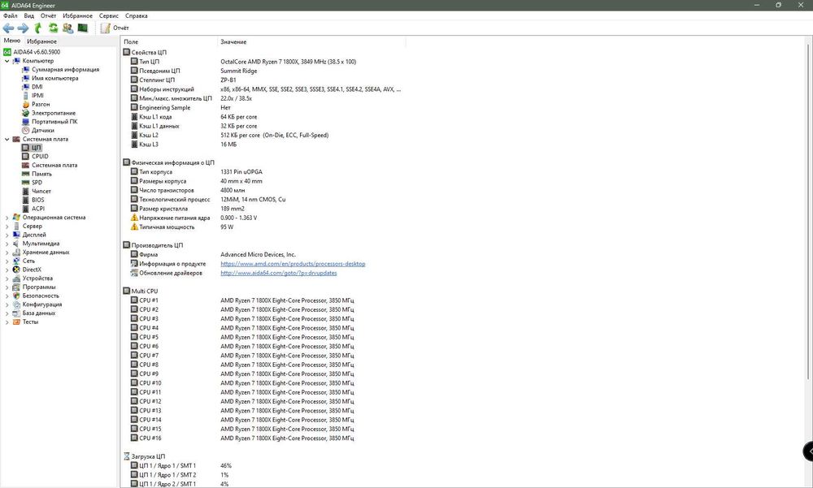Image resolution: width=813 pixels, height=488 pixels.
Task: Collapse the Компьютер tree branch
Action: click(7, 61)
